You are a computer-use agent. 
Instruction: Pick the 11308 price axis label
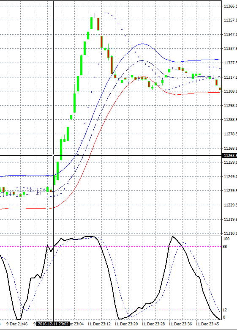pos(230,91)
